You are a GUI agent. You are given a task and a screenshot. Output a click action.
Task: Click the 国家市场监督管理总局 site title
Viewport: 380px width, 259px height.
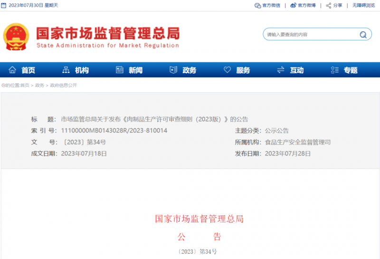click(x=108, y=33)
